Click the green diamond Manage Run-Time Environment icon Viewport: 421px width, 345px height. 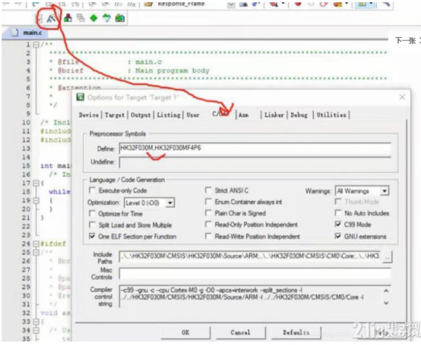[94, 17]
